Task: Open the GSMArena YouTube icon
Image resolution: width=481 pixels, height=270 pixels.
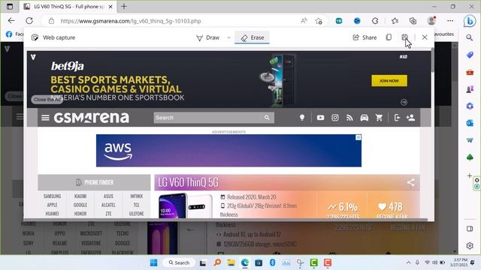Action: [x=320, y=118]
